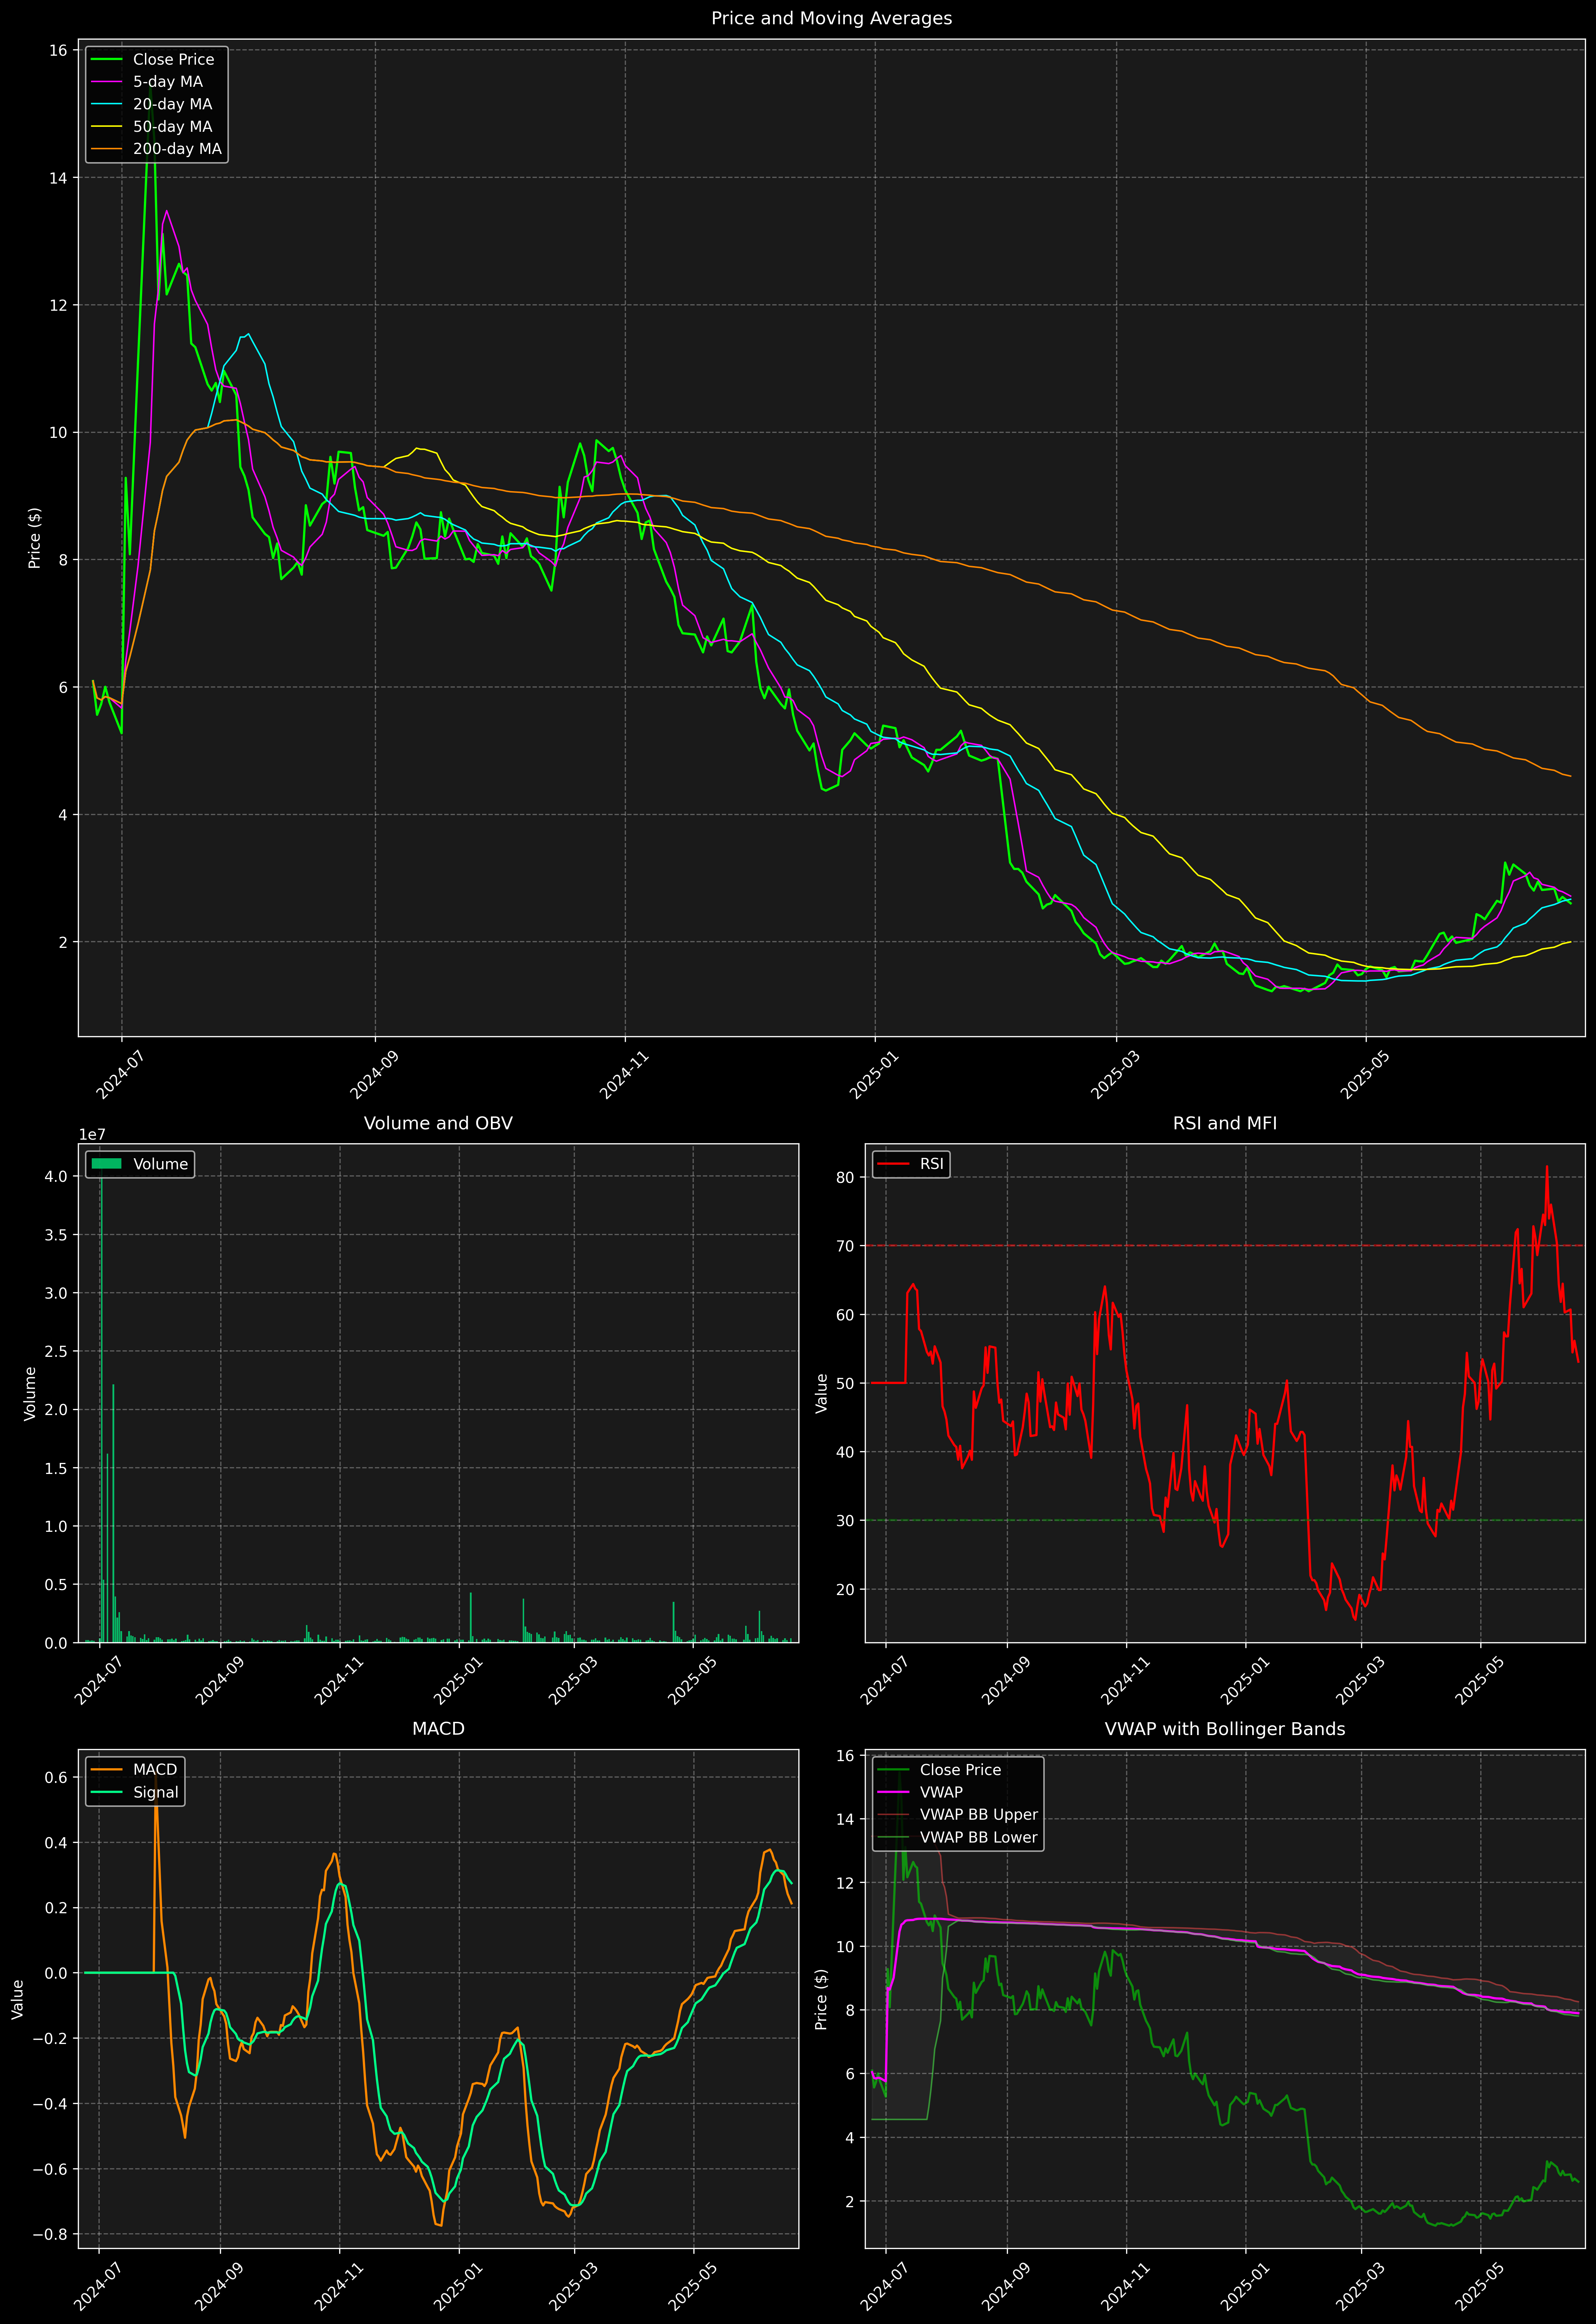Click the 8 y-axis tick of top chart
The width and height of the screenshot is (1596, 2324).
point(63,560)
